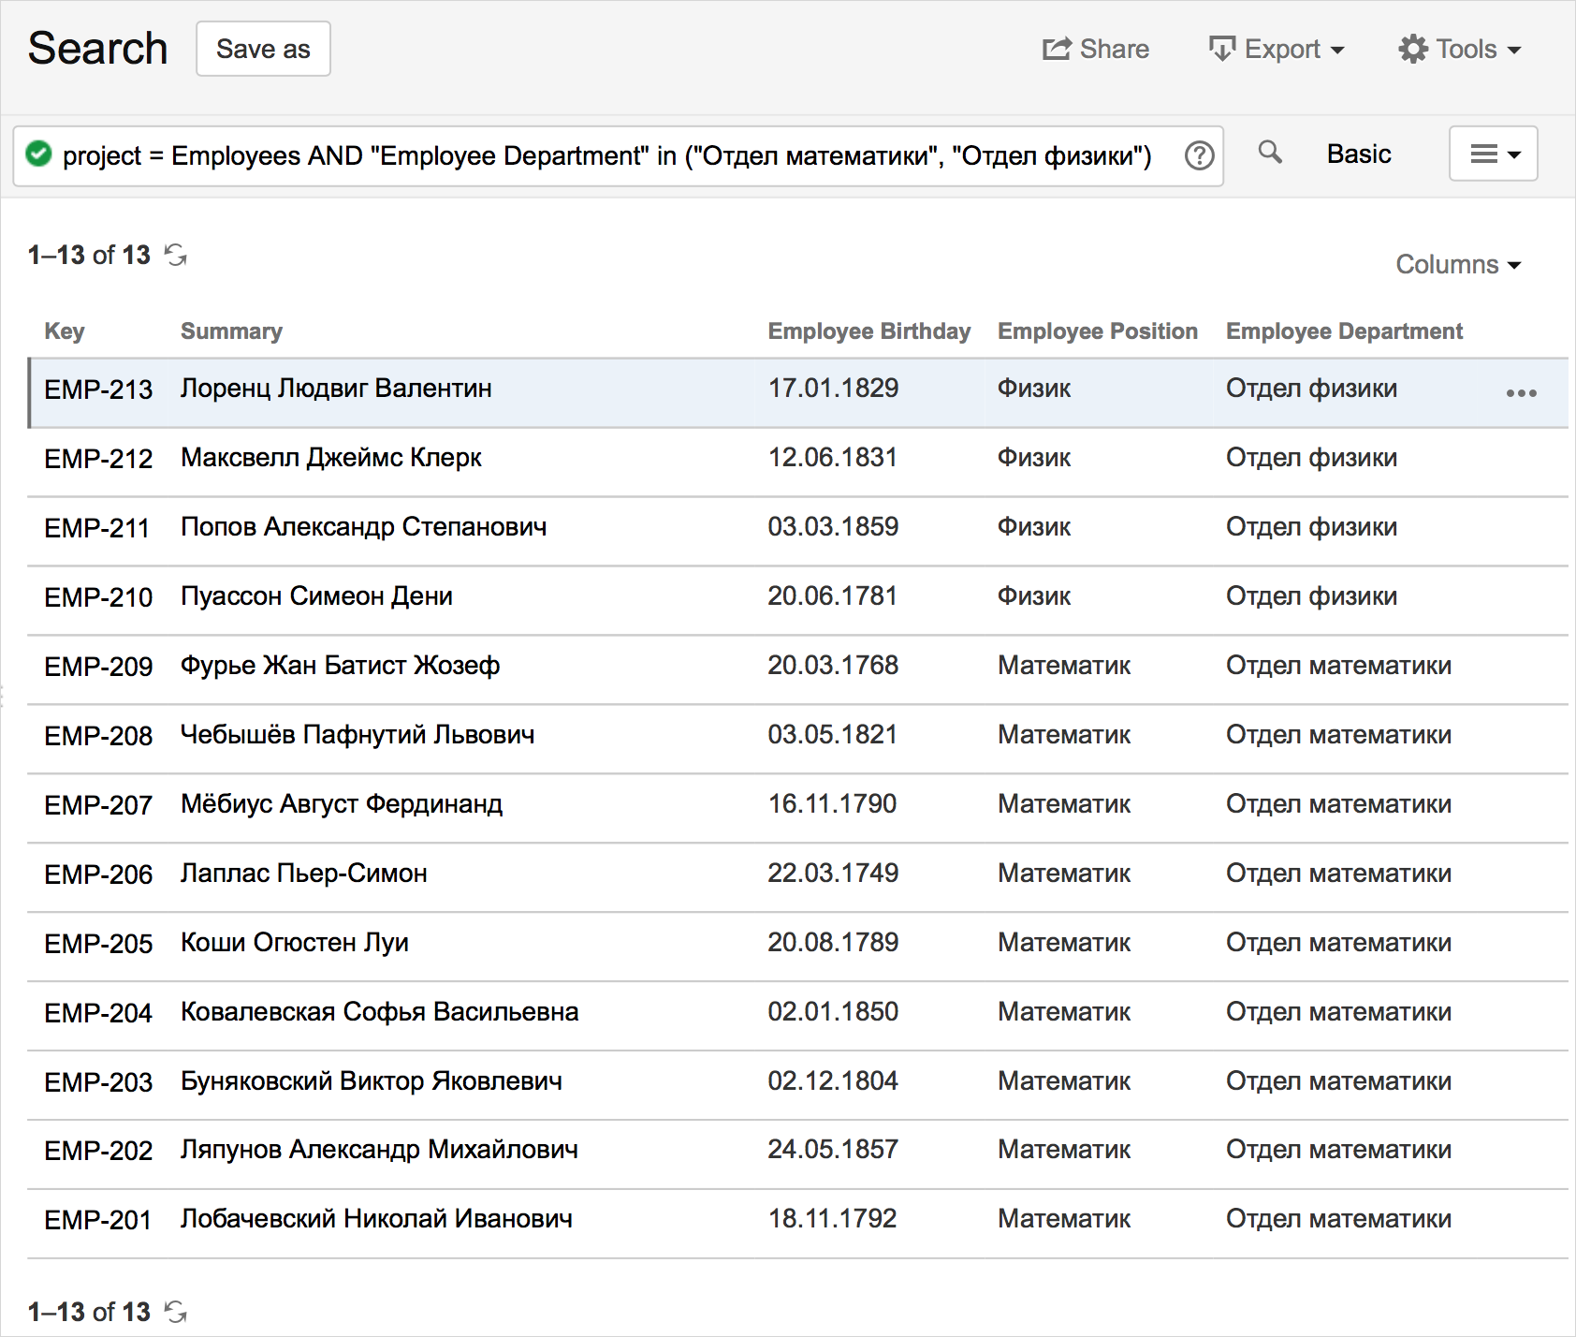Open summary link Лаплас Пьер-Симон
Image resolution: width=1576 pixels, height=1337 pixels.
point(303,874)
